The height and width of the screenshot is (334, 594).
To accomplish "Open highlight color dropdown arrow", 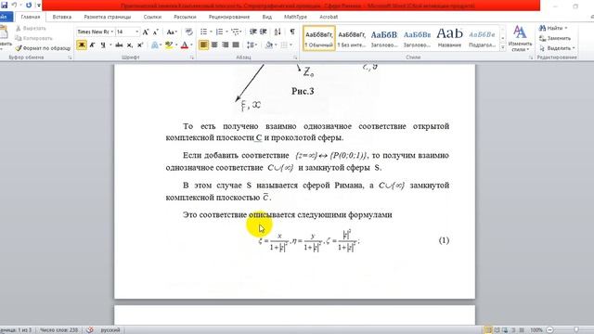I will 176,45.
